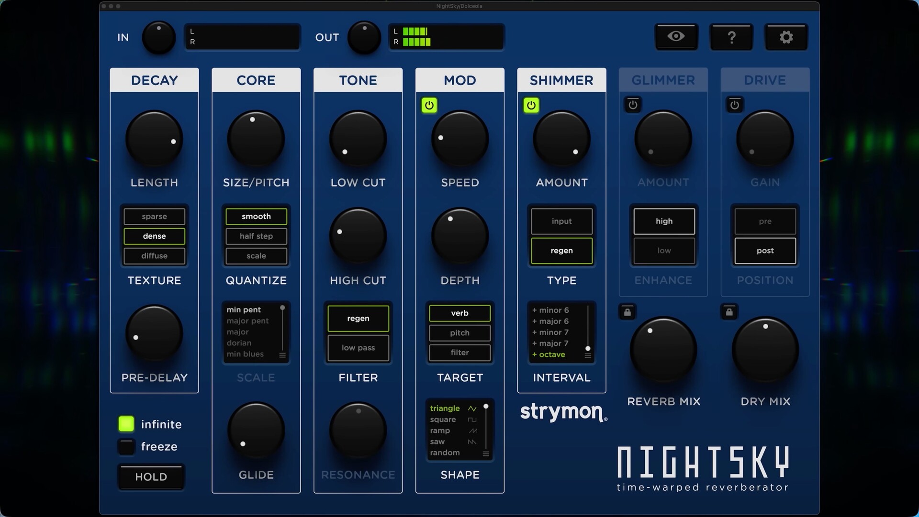Click the decay LENGTH knob

(154, 139)
